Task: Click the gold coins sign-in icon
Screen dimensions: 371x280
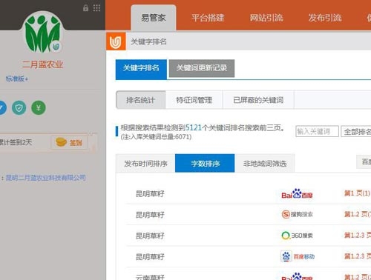Action: [x=61, y=142]
